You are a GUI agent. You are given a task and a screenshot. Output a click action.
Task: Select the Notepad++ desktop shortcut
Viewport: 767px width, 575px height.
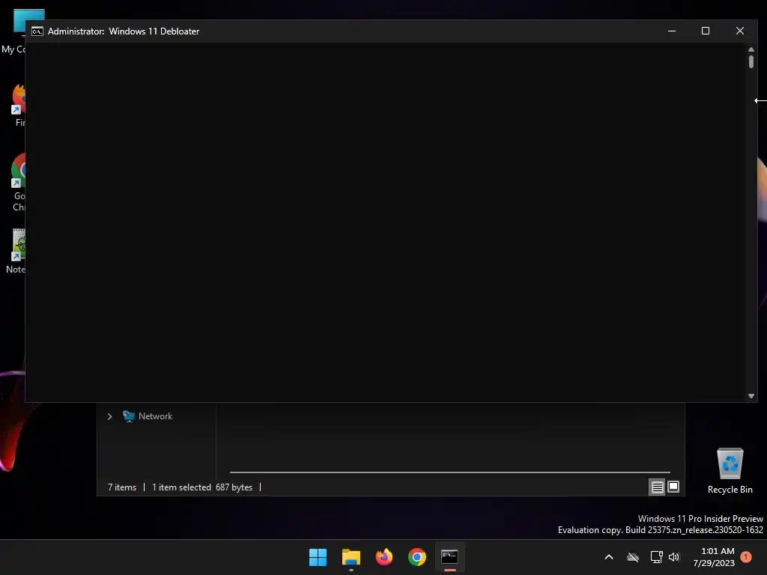click(x=15, y=251)
